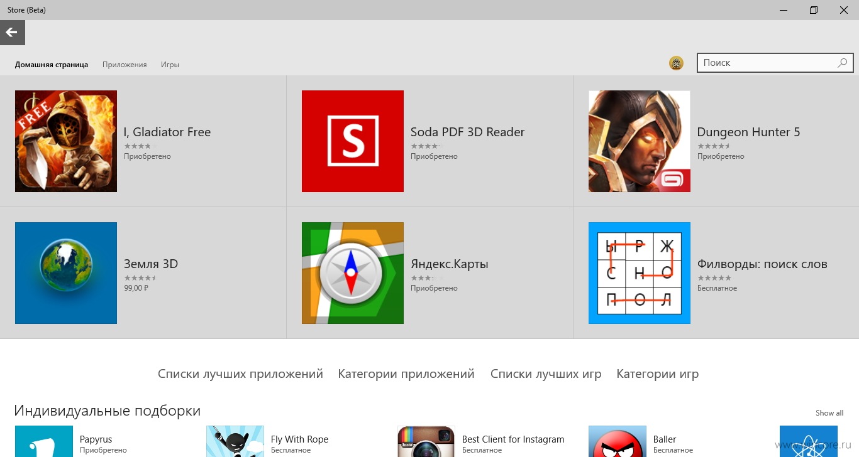Open the Papyrus app icon
This screenshot has height=457, width=859.
tap(44, 441)
